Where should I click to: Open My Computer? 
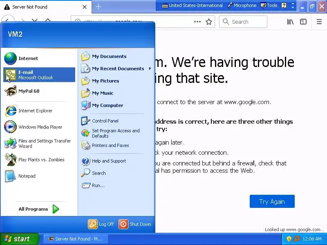click(117, 105)
